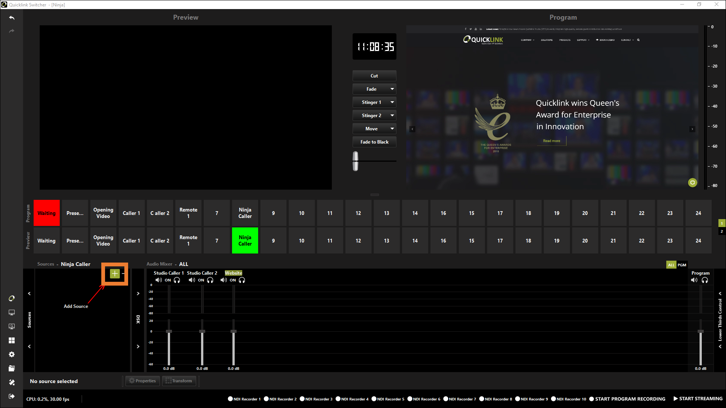Open settings gear icon in left sidebar
The image size is (726, 408).
pyautogui.click(x=12, y=354)
